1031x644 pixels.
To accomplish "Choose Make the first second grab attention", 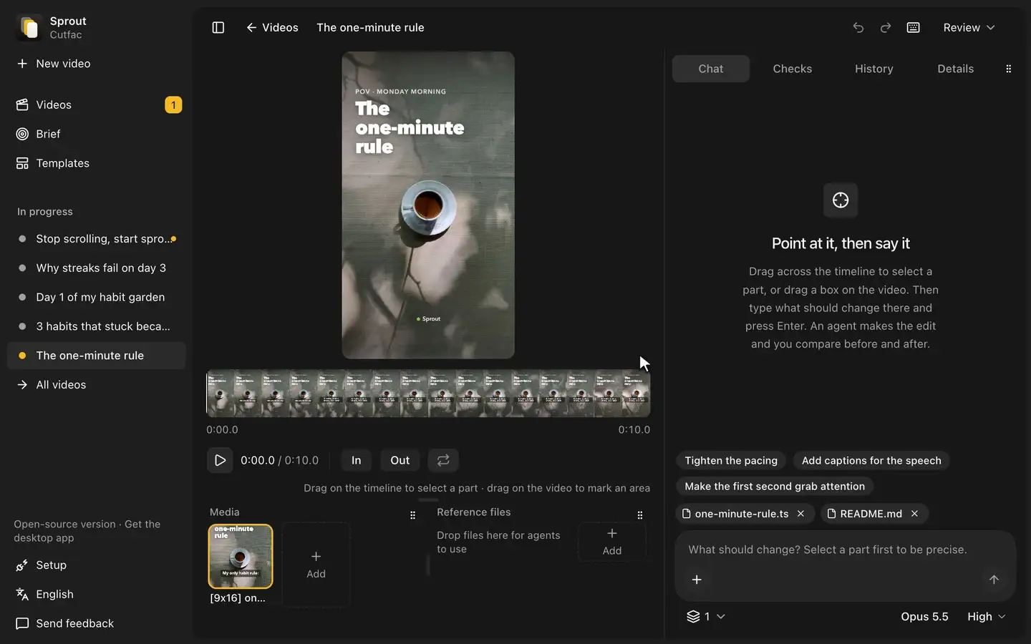I will click(x=775, y=487).
